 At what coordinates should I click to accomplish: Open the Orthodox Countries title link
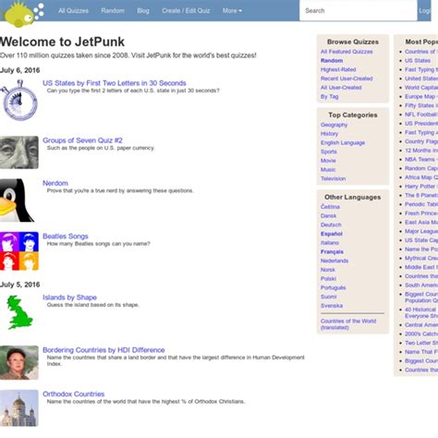tap(74, 394)
